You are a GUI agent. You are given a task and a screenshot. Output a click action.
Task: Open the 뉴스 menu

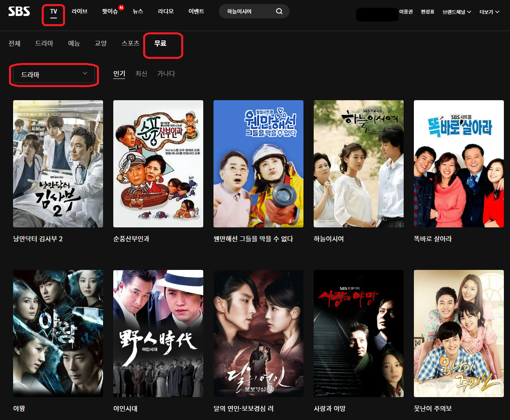coord(138,11)
